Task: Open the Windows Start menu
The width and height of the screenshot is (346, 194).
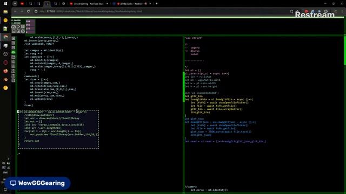Action: [x=5, y=4]
